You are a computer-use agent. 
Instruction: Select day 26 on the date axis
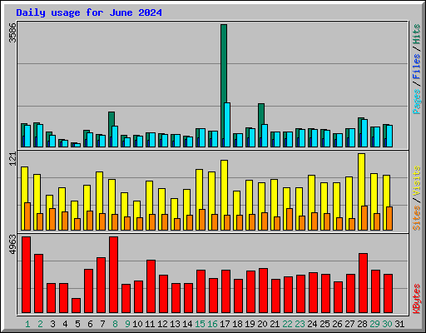(337, 324)
